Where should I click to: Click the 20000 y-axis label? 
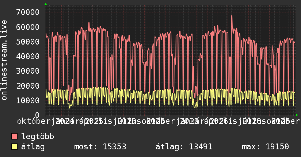[28, 86]
